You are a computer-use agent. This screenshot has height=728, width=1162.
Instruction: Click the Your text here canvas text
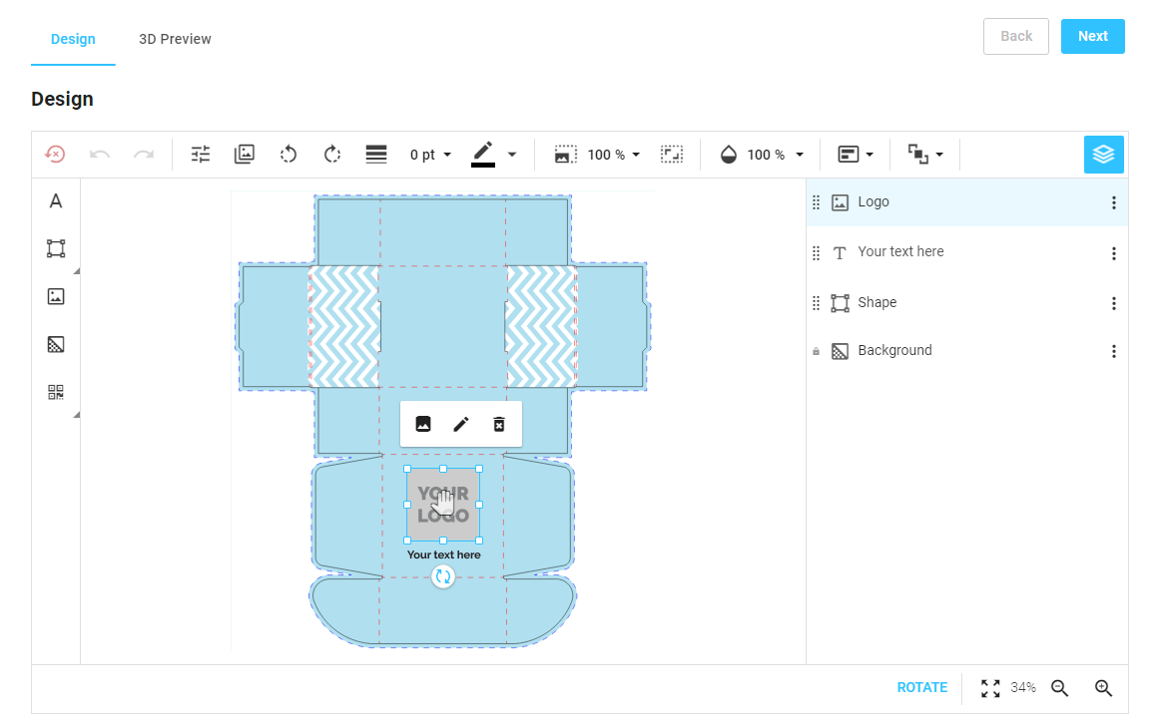click(443, 554)
